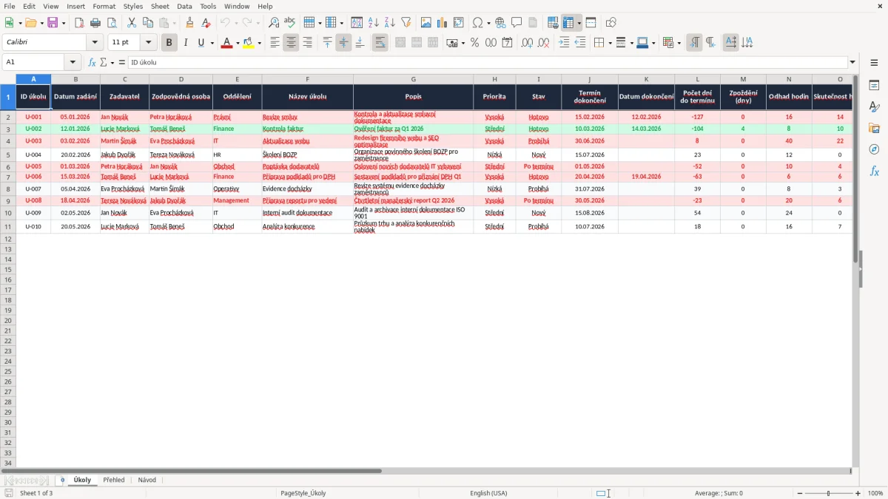This screenshot has height=499, width=888.
Task: Click the 100% zoom level in status bar
Action: point(875,493)
